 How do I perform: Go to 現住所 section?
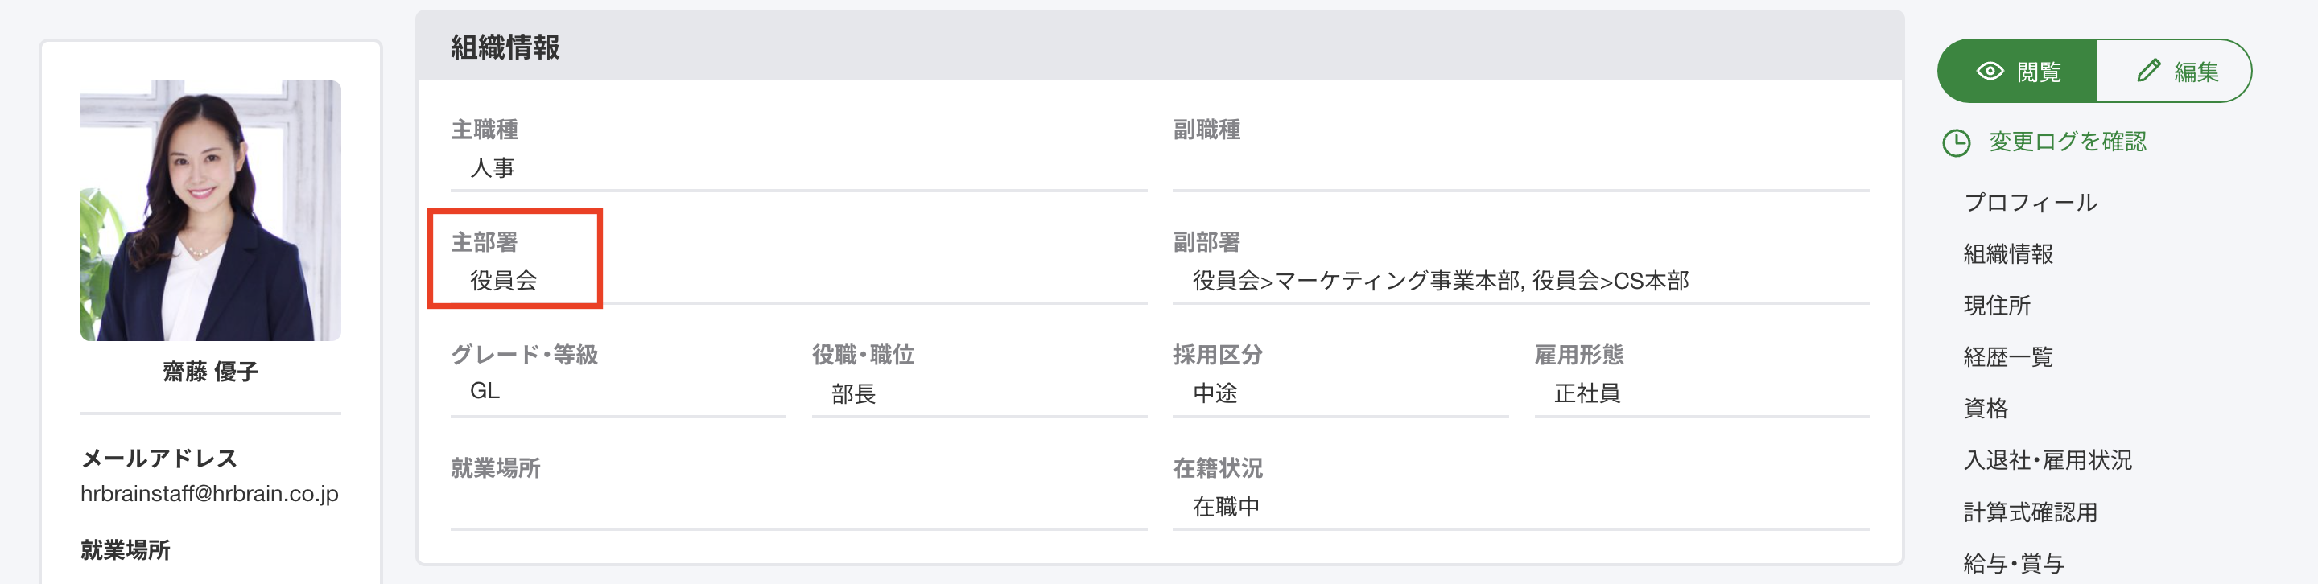pos(1997,305)
